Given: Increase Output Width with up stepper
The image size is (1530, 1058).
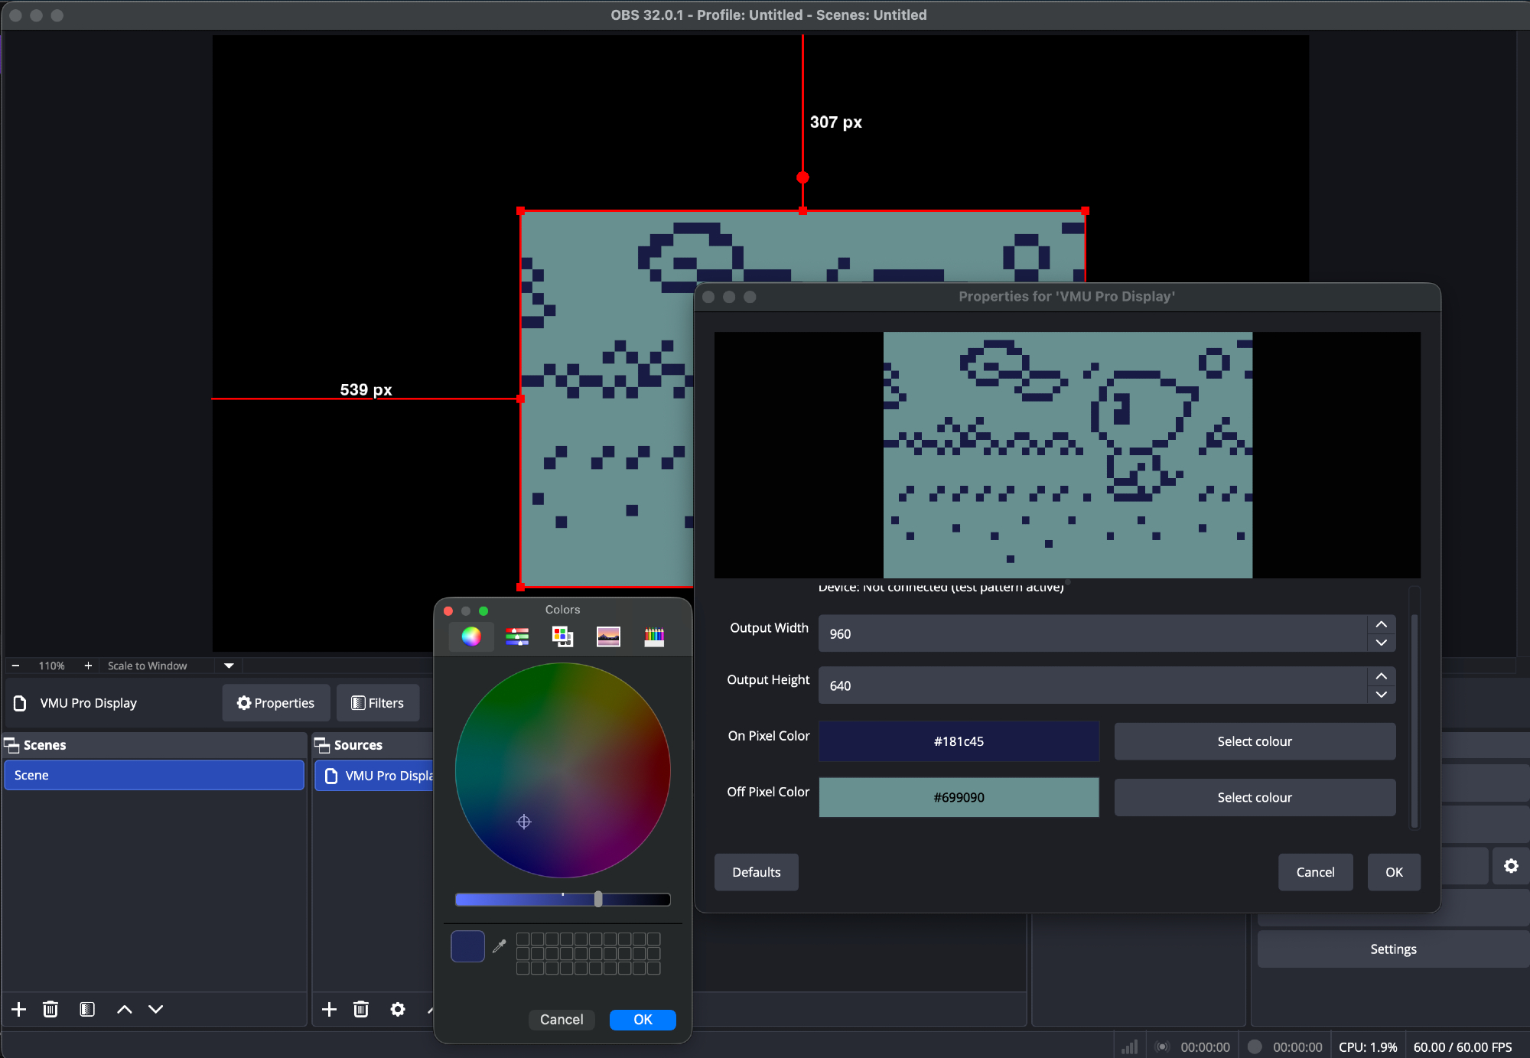Looking at the screenshot, I should coord(1381,624).
